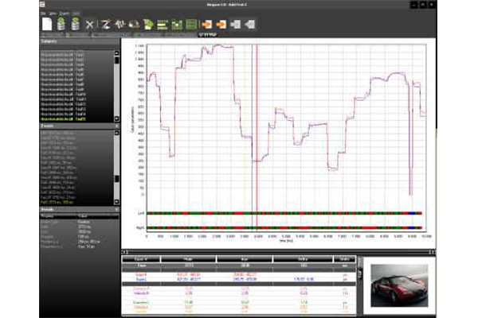Open the View menu

[x=53, y=14]
